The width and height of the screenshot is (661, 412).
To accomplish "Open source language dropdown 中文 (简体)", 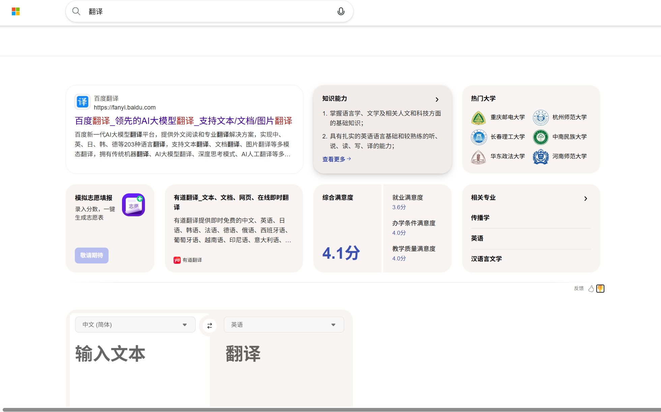I will (135, 325).
